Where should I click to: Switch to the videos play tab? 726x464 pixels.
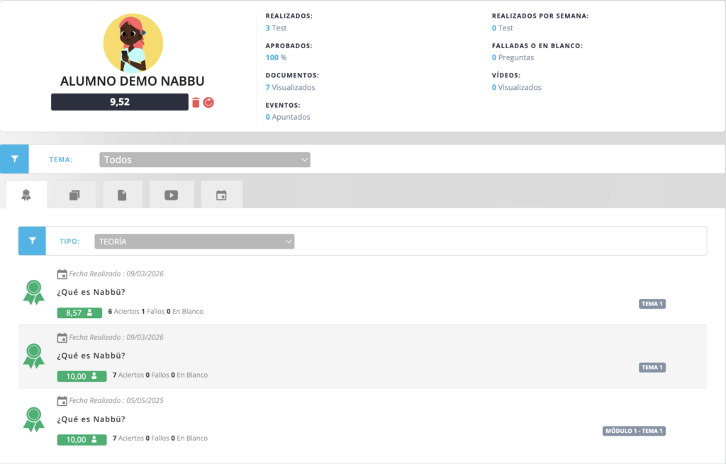point(171,195)
